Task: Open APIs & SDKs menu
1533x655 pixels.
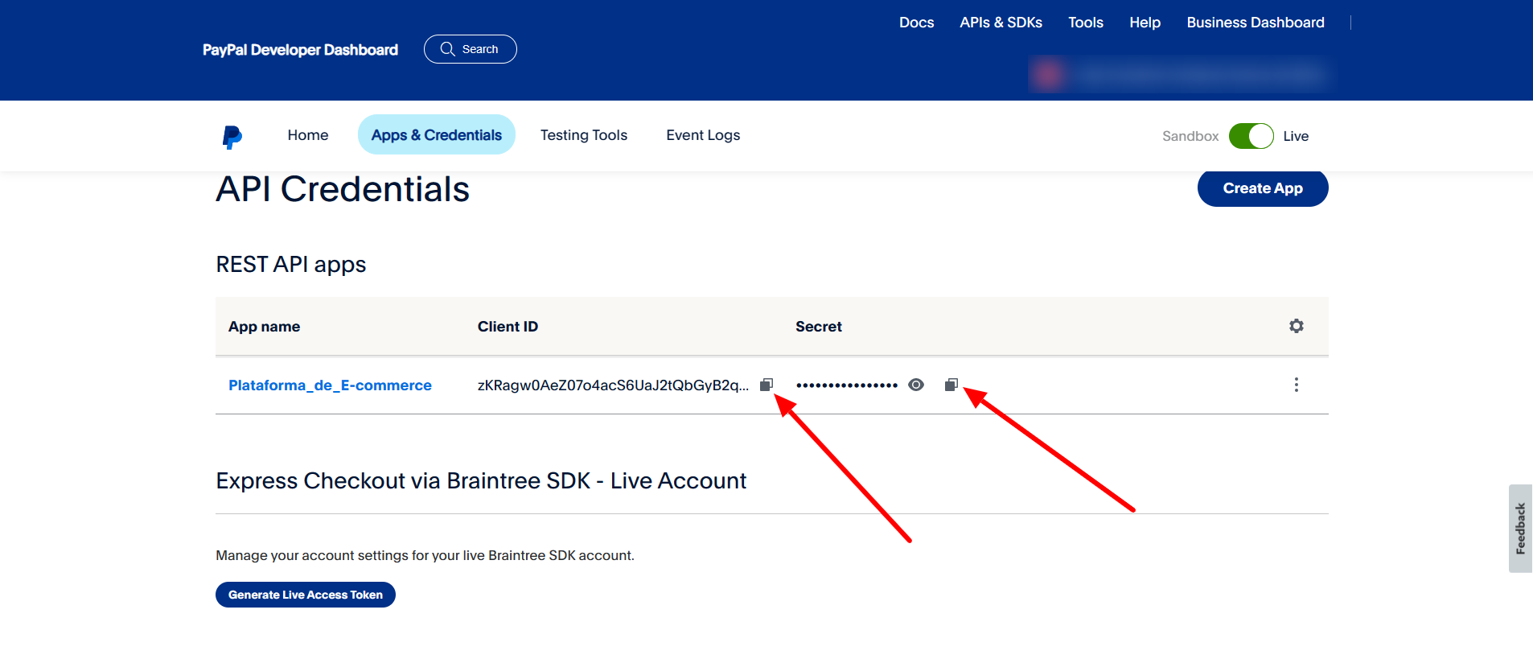Action: click(x=1001, y=23)
